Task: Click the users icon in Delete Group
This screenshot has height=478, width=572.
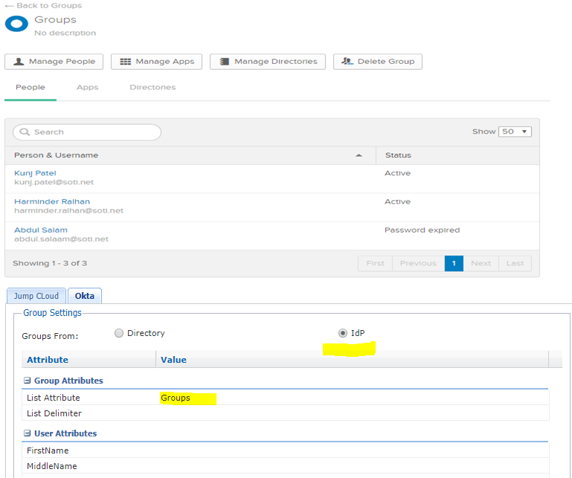Action: pos(347,62)
